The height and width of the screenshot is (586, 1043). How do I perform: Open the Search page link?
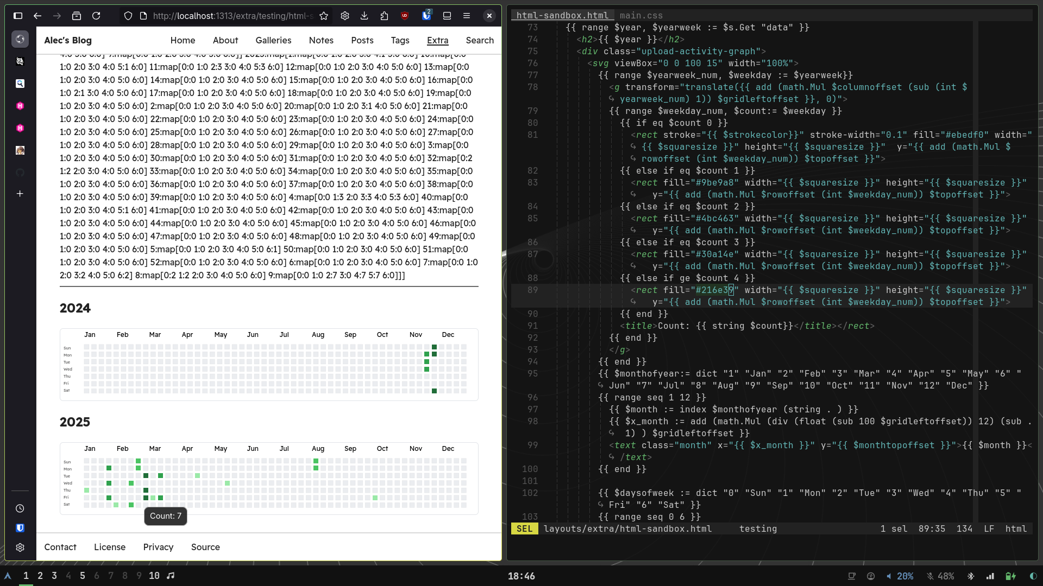pos(480,40)
